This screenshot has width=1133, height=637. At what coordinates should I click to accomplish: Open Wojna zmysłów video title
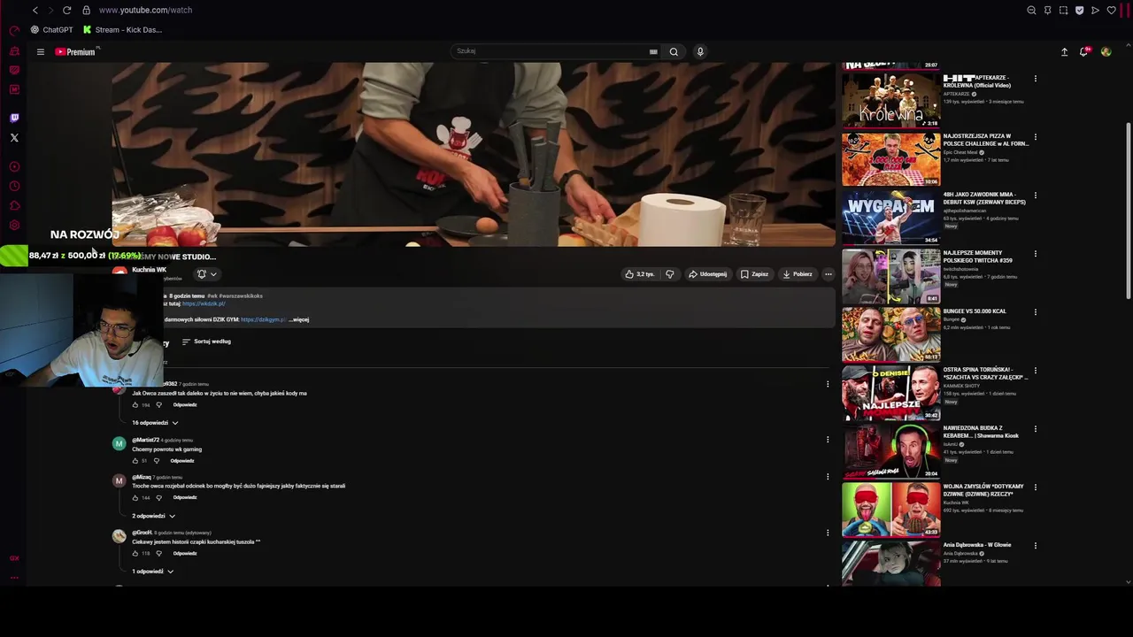(x=983, y=490)
